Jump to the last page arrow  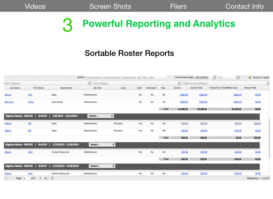[x=46, y=178]
